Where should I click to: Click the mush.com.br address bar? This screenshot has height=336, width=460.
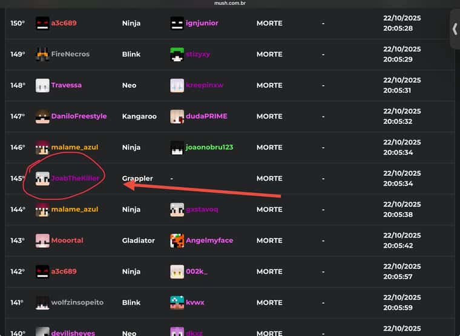[230, 3]
